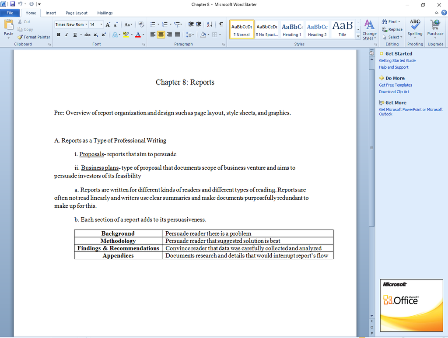Screen dimensions: 448x338
Task: Click the Cut scissors icon
Action: (x=20, y=22)
